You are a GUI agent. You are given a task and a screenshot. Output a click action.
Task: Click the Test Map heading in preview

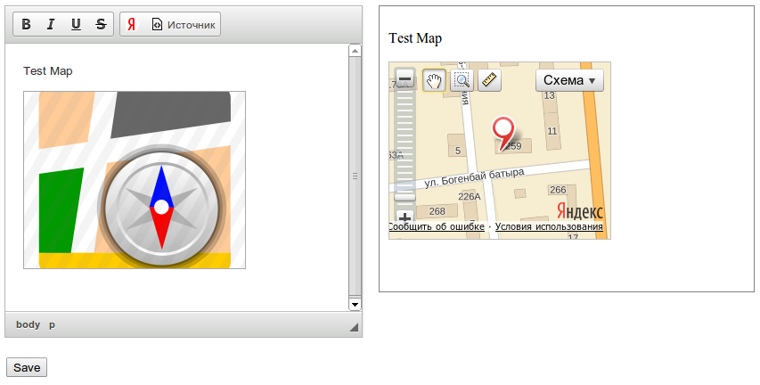coord(415,38)
